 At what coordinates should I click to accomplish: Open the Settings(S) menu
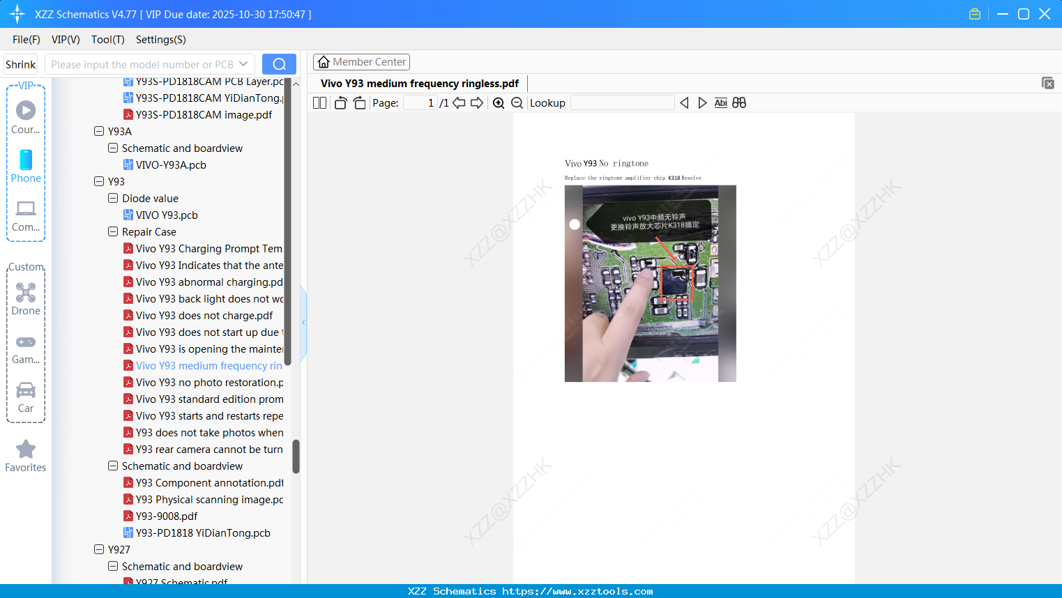coord(161,40)
